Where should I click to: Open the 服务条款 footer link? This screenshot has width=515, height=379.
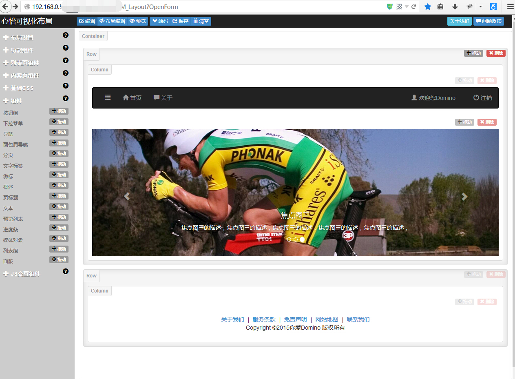click(264, 319)
